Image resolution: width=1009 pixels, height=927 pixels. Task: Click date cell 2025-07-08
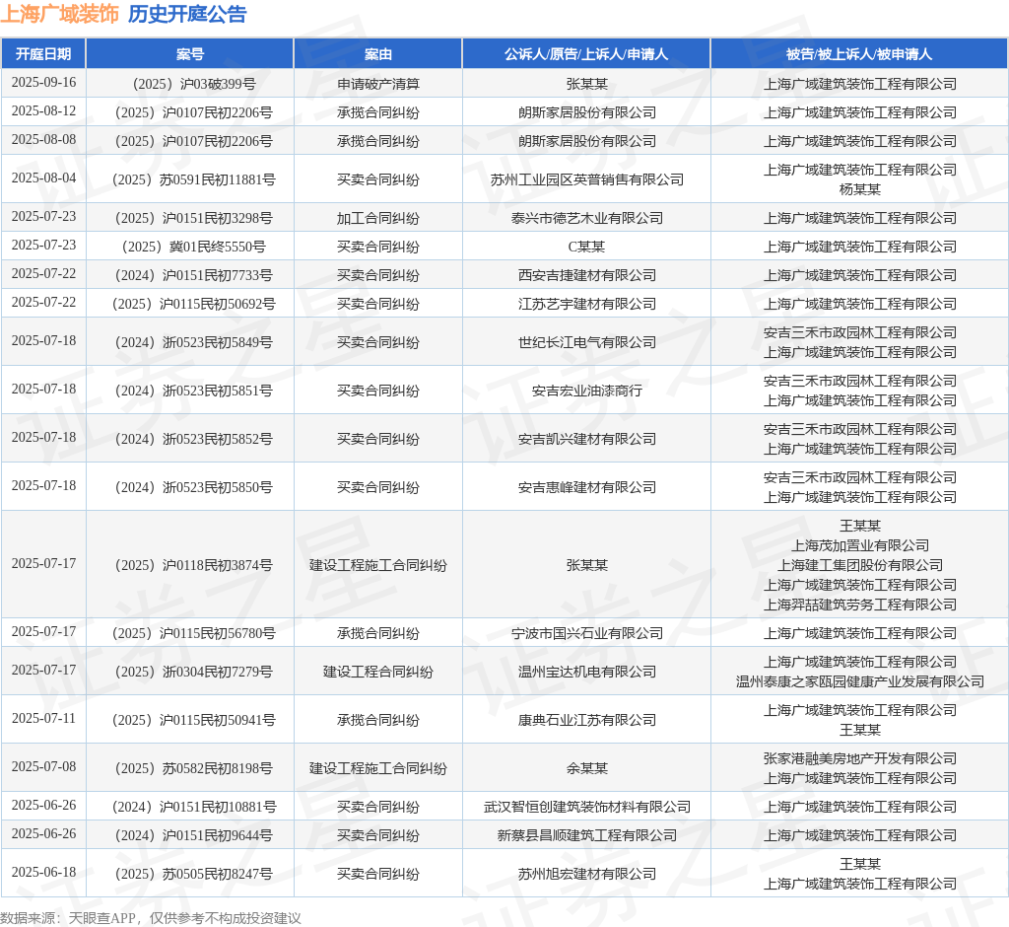[x=43, y=766]
